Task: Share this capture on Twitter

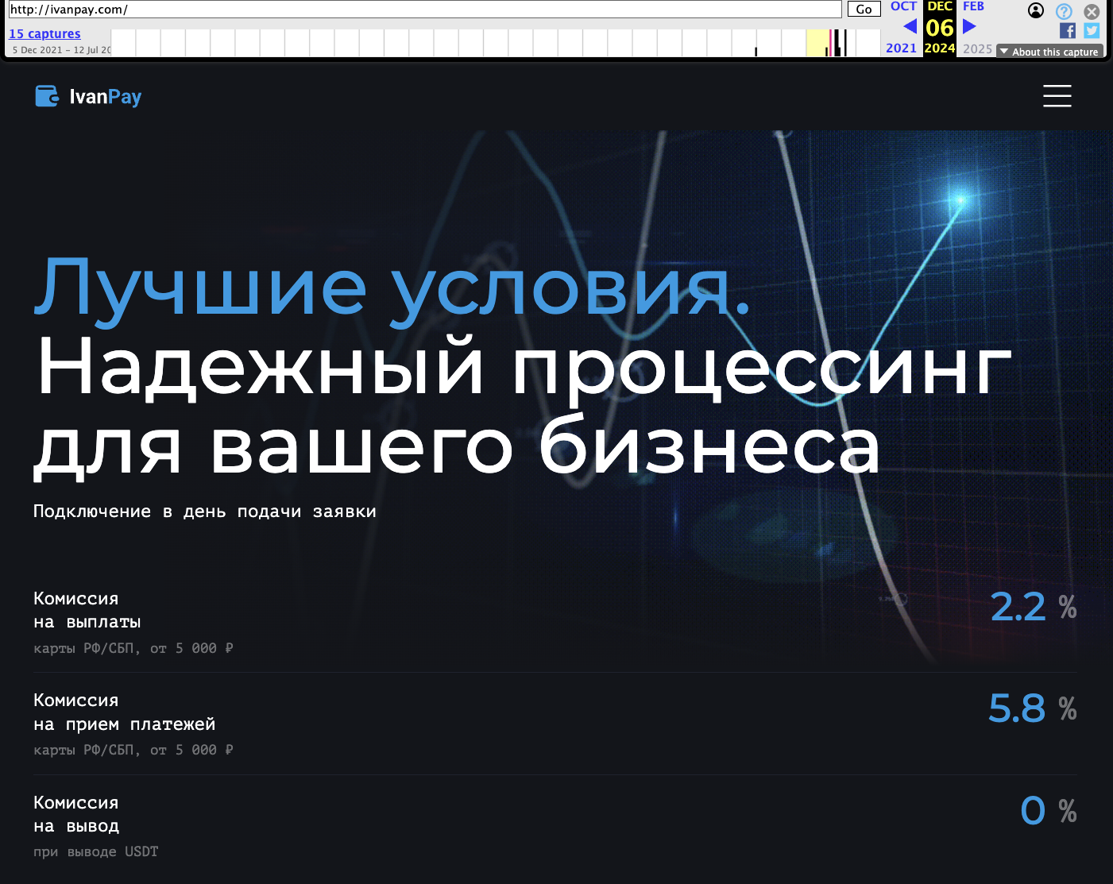Action: tap(1092, 30)
